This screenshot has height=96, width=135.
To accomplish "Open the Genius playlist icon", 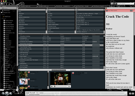I will click(4, 35).
